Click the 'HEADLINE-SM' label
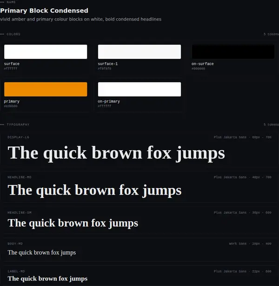This screenshot has height=286, width=279. pos(20,212)
